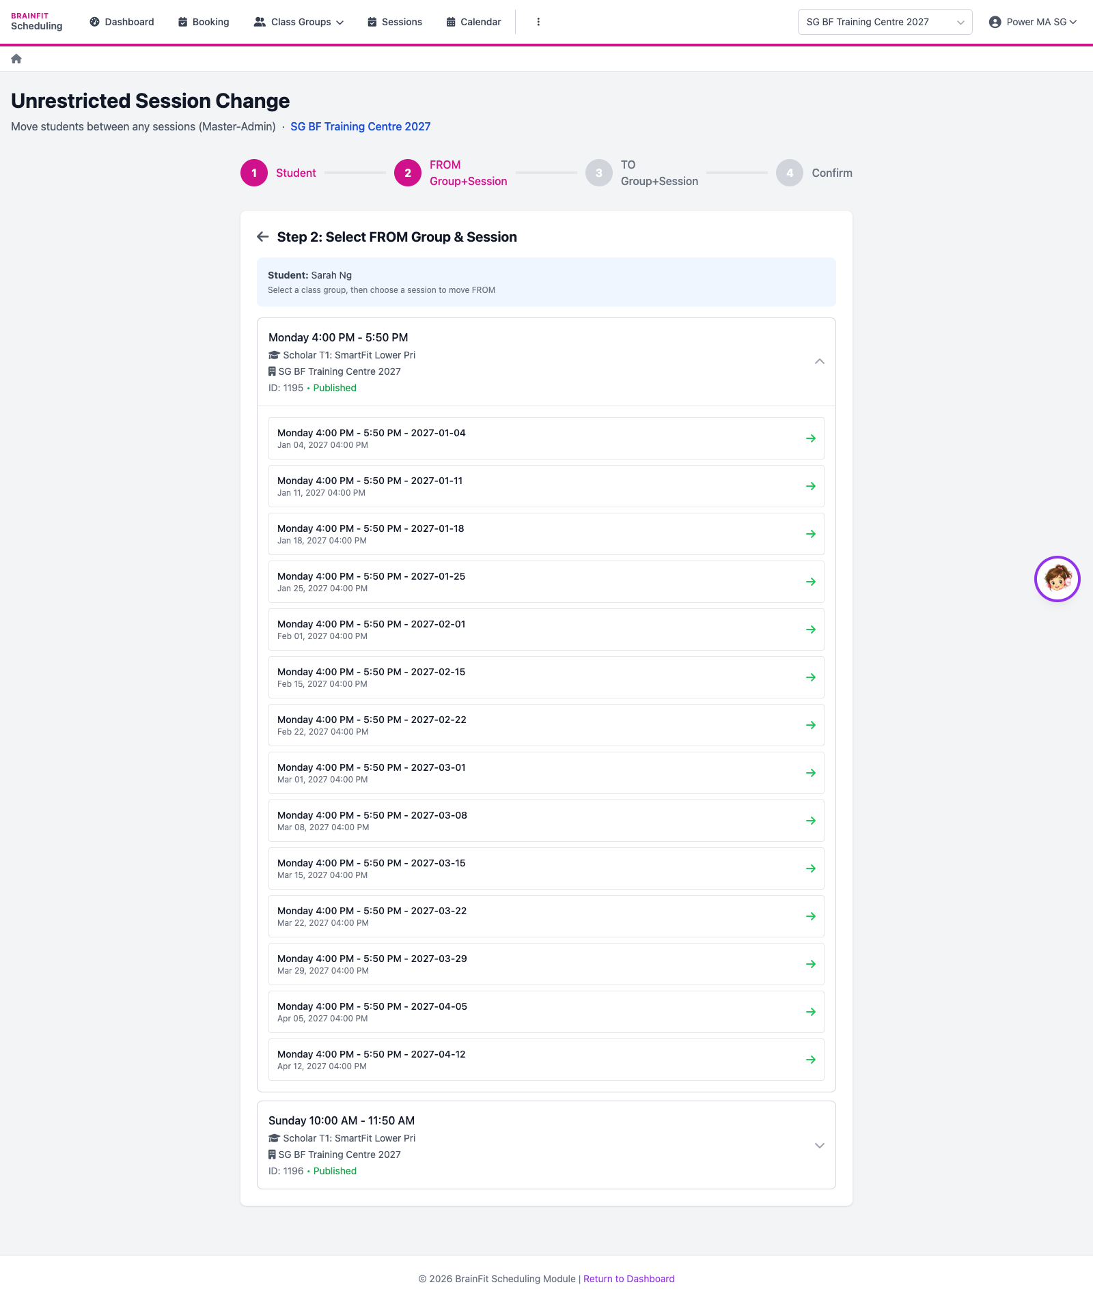This screenshot has height=1302, width=1093.
Task: Click the home breadcrumb icon
Action: (16, 59)
